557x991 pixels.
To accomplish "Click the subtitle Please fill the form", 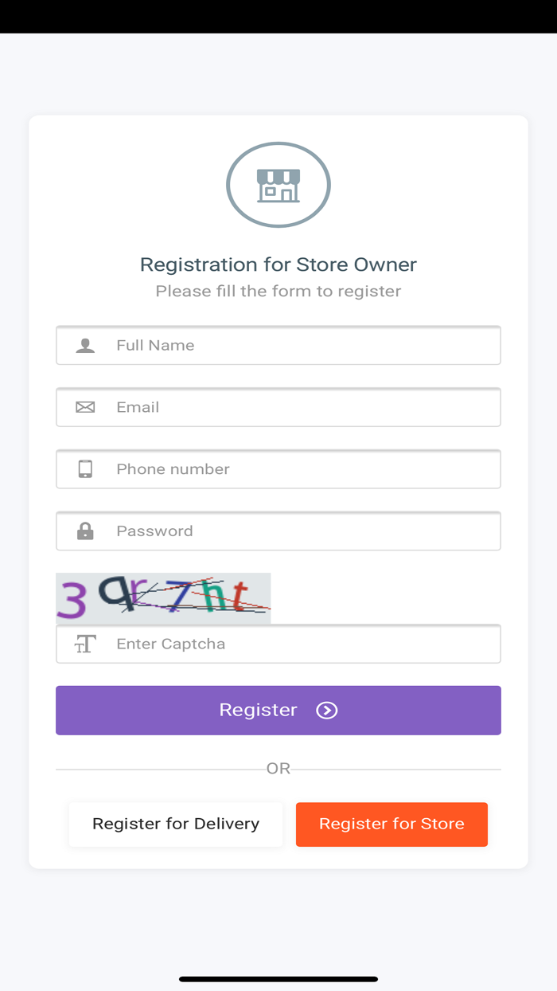I will [x=278, y=291].
